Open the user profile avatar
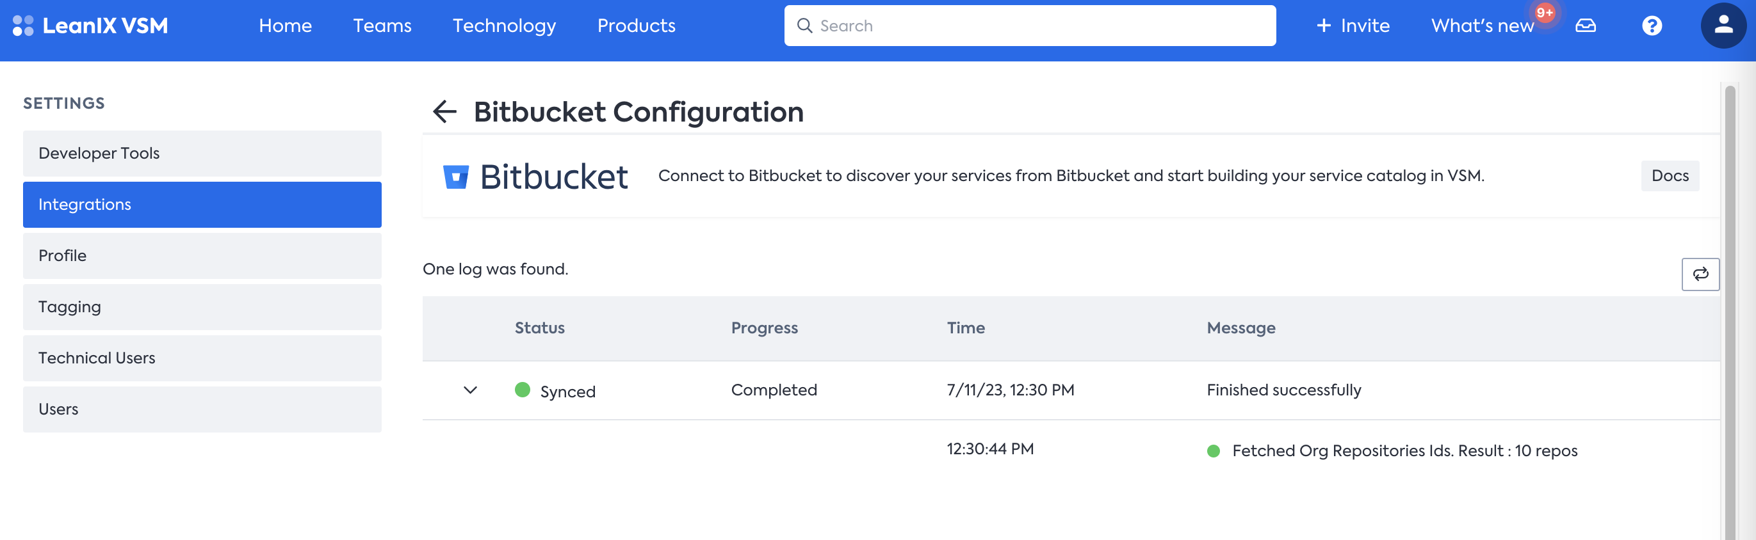 coord(1722,26)
